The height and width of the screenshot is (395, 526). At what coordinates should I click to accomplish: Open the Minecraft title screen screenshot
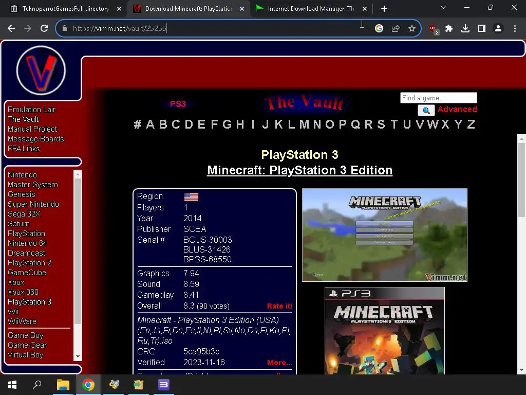[x=385, y=235]
